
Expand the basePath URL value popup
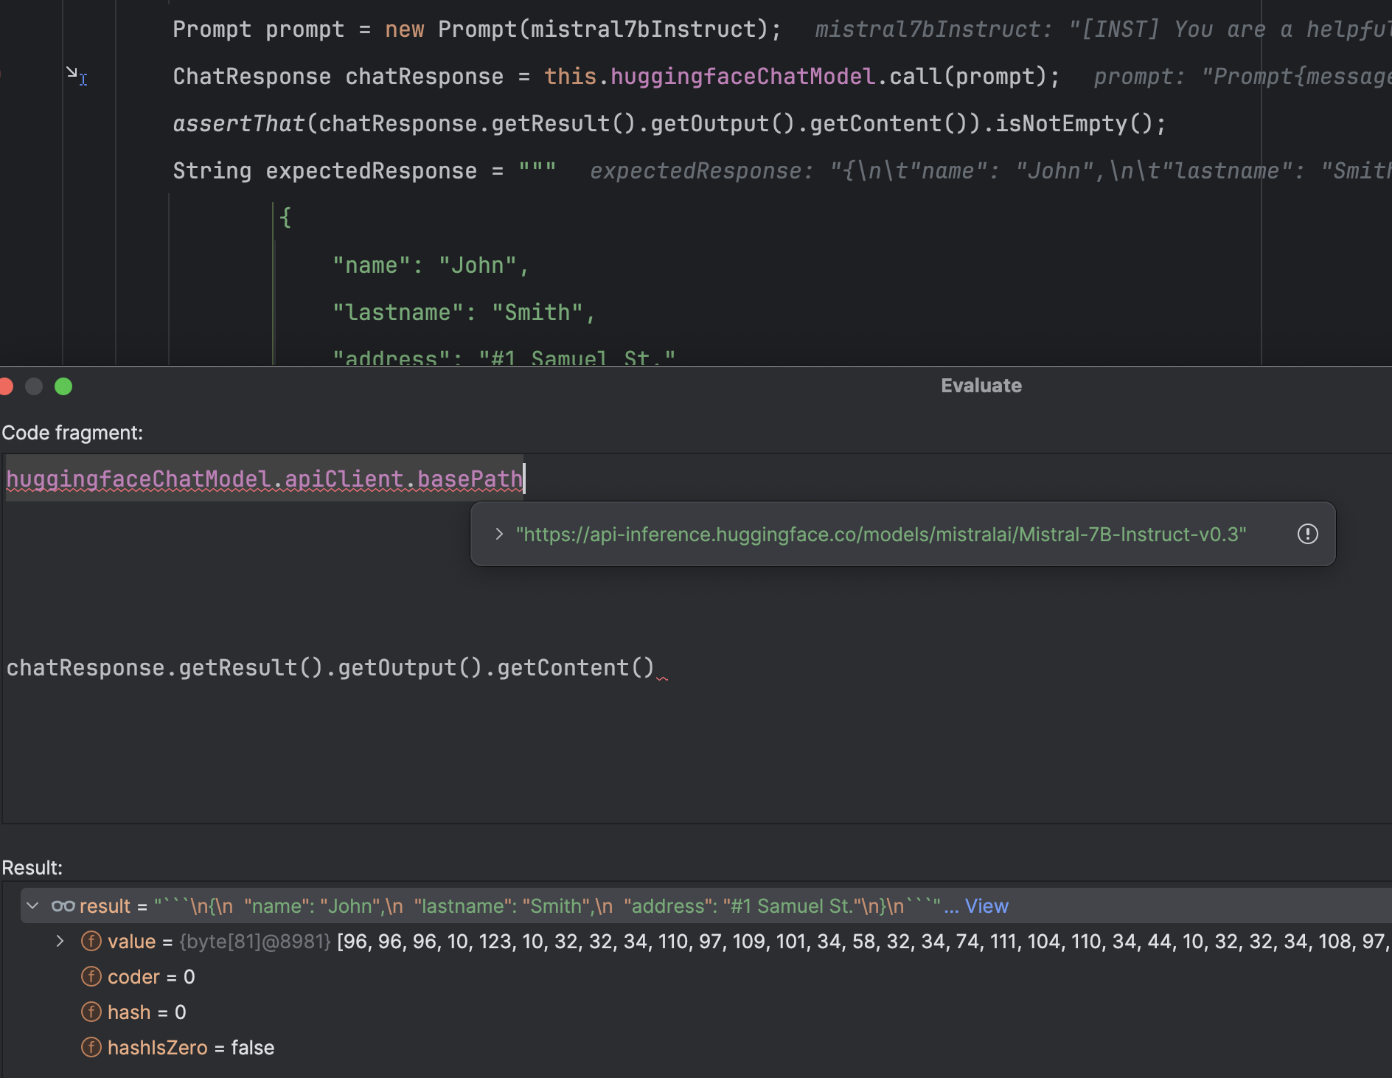(499, 534)
